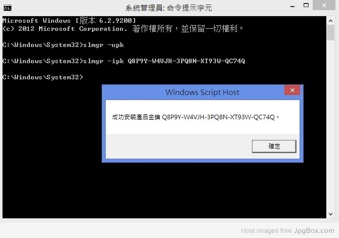The image size is (339, 238).
Task: Close the 命令提示字元 window
Action: [324, 5]
